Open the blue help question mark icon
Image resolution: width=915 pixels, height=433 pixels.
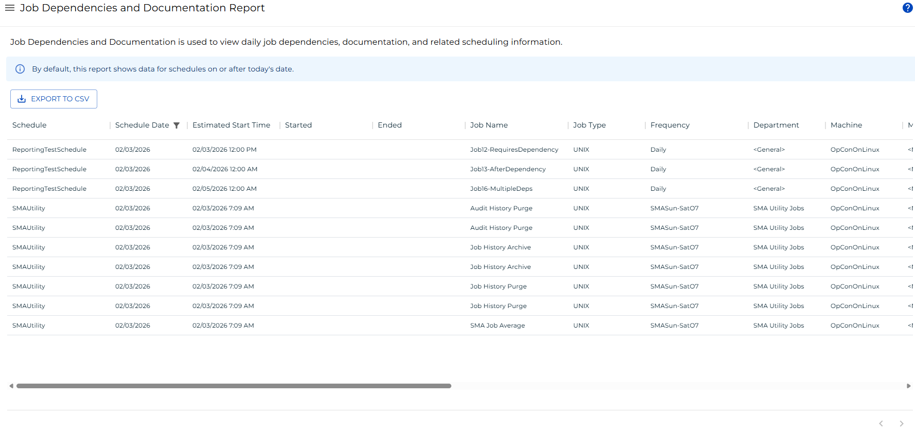pyautogui.click(x=907, y=8)
